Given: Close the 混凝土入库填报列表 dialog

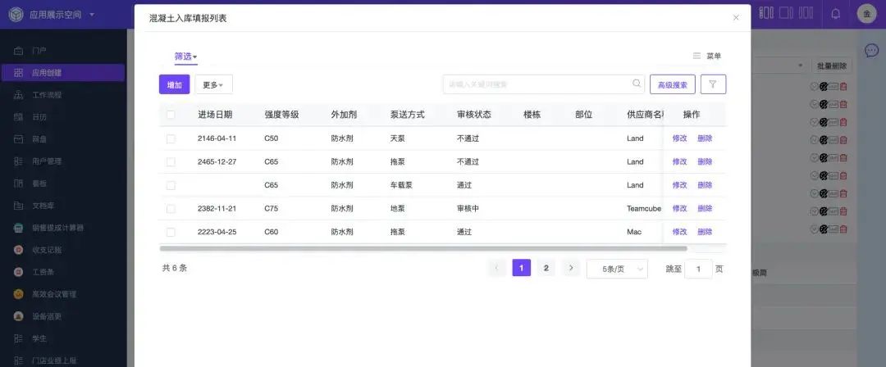Looking at the screenshot, I should [x=736, y=17].
